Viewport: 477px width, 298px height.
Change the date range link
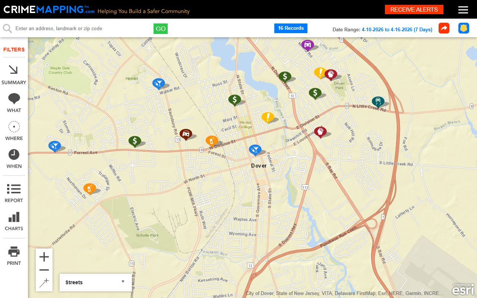tap(397, 30)
